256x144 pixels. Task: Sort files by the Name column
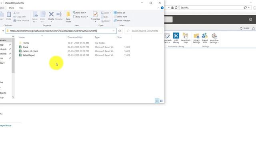[22, 37]
